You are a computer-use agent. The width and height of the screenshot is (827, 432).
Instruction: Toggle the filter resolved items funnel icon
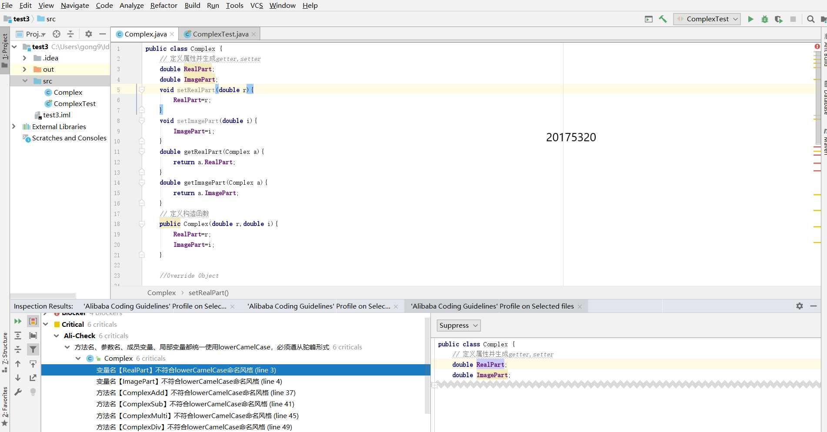tap(33, 349)
